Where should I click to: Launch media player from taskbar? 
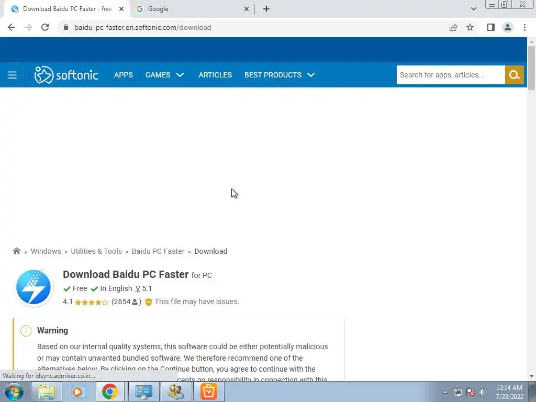(x=78, y=392)
